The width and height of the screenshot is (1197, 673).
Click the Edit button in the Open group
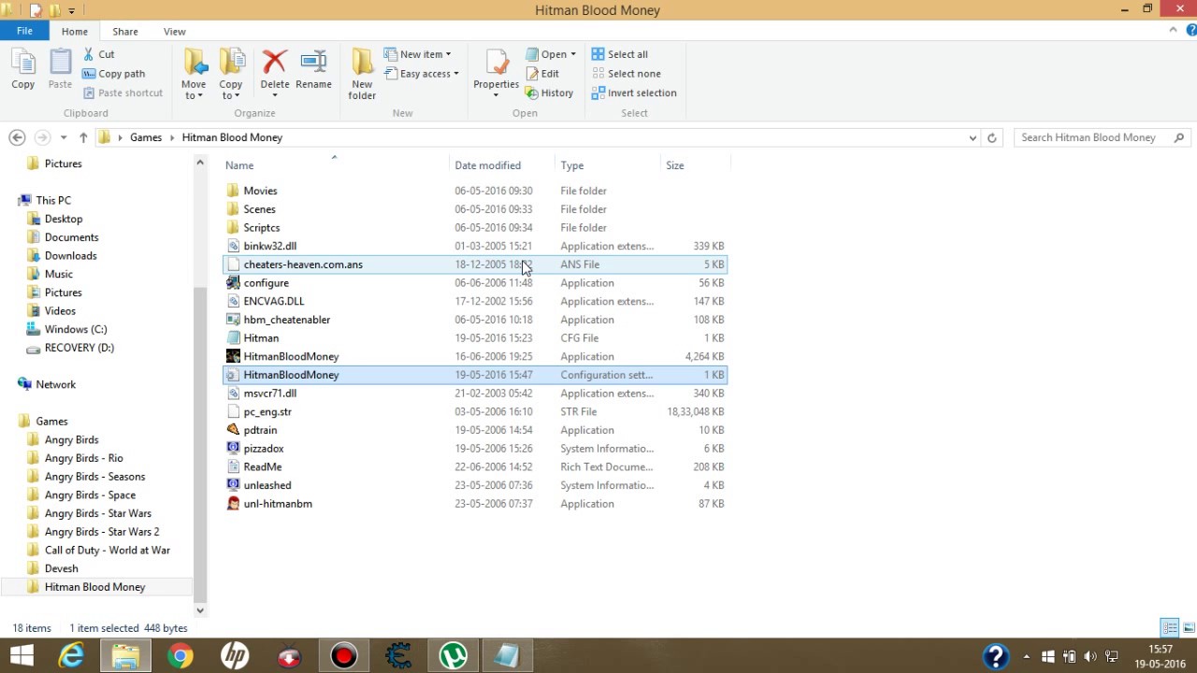[542, 74]
